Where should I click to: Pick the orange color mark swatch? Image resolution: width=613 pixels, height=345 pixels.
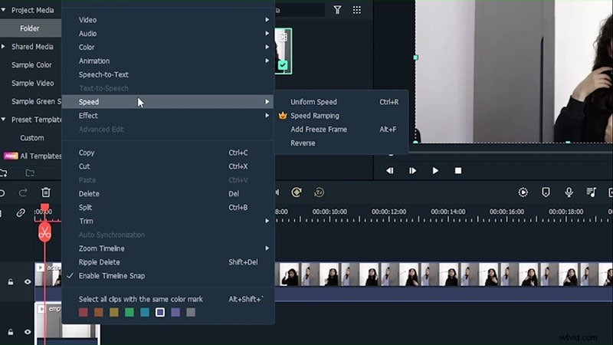click(99, 312)
